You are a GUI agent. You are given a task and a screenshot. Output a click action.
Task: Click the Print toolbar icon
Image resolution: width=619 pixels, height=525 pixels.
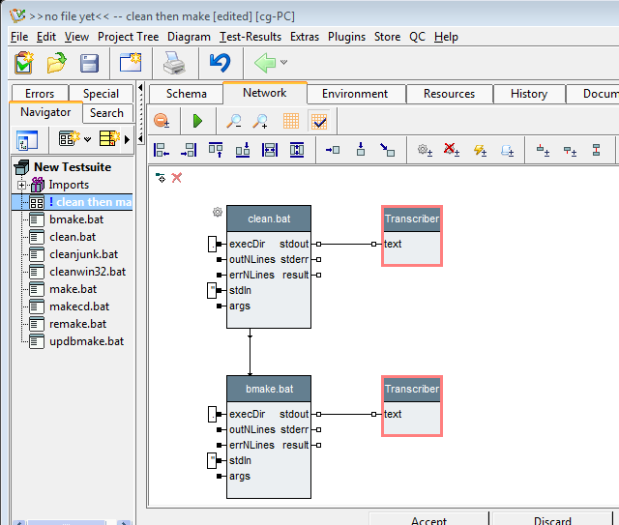(174, 63)
